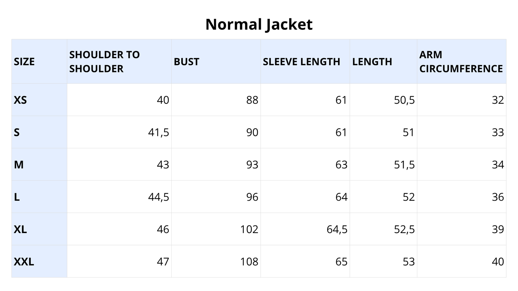Click the L shoulder value 44,5

(x=159, y=197)
